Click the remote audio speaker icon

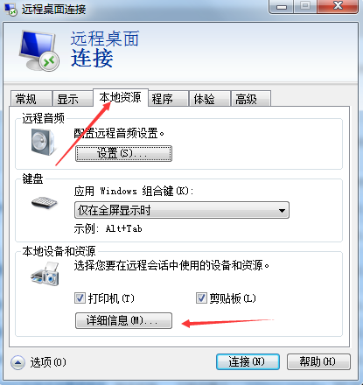coord(43,143)
